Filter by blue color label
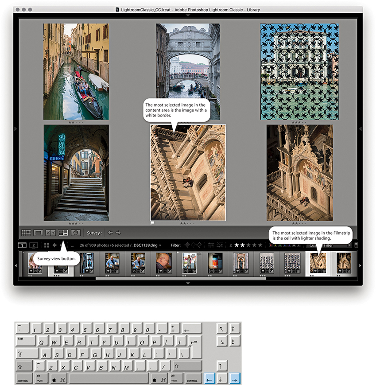This screenshot has width=376, height=385. click(284, 245)
